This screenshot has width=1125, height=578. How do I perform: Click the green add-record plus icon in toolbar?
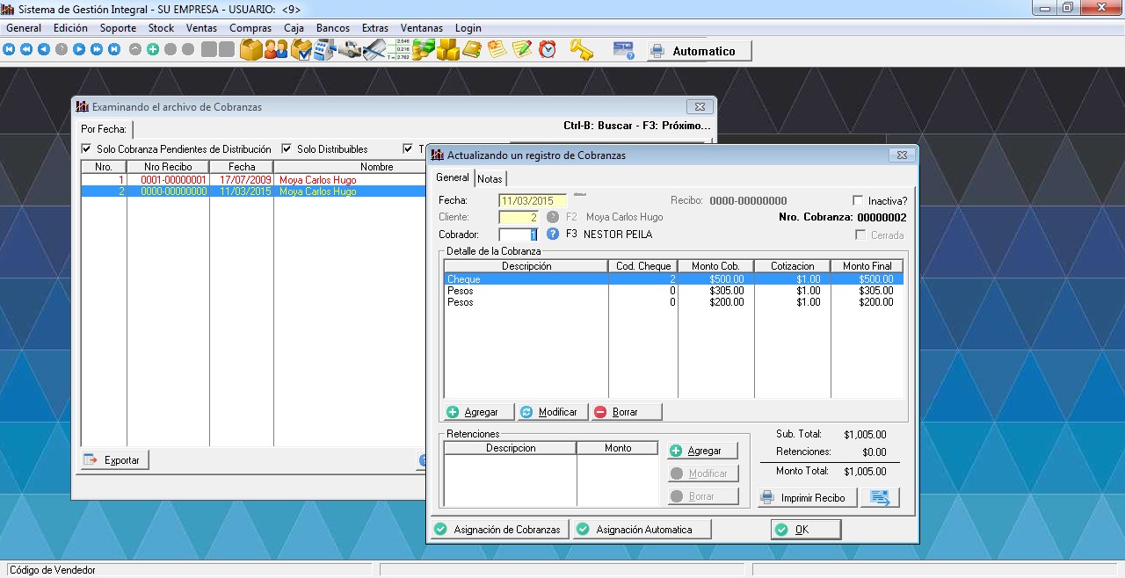[153, 50]
